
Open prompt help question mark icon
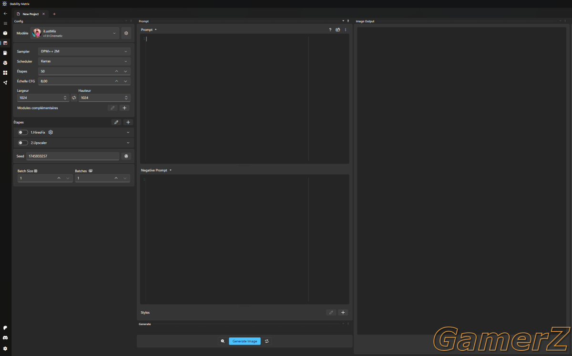click(330, 30)
